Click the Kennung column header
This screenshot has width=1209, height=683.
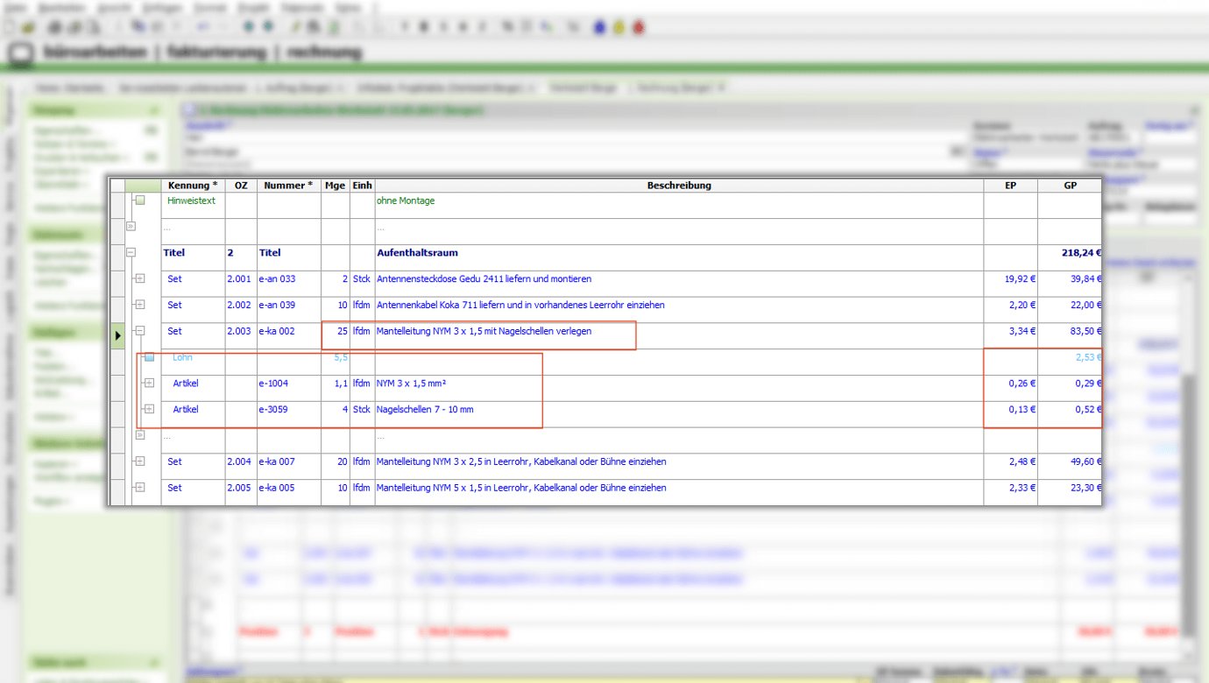(x=193, y=186)
